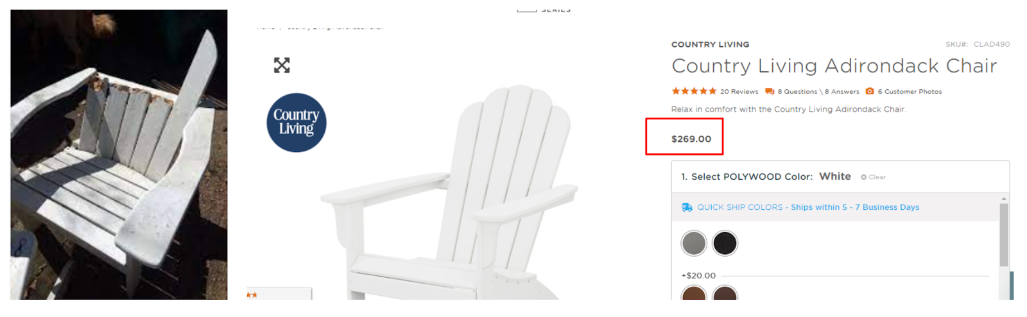
Task: Select the black color swatch
Action: (x=725, y=243)
